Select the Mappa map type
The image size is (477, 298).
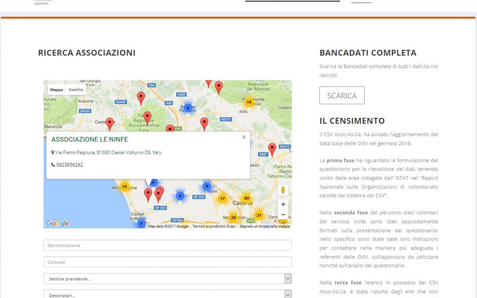click(56, 90)
